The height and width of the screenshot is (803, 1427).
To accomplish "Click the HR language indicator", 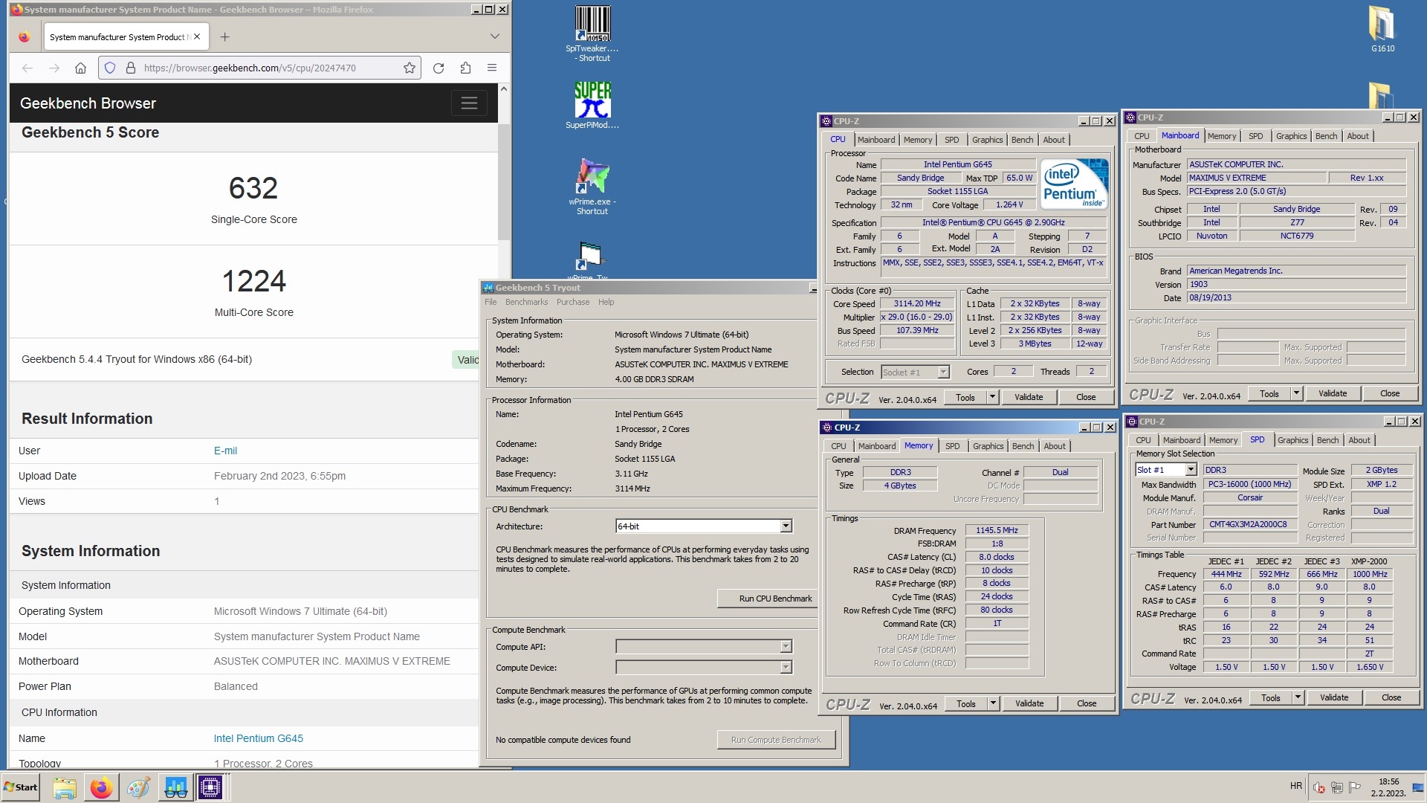I will coord(1296,786).
